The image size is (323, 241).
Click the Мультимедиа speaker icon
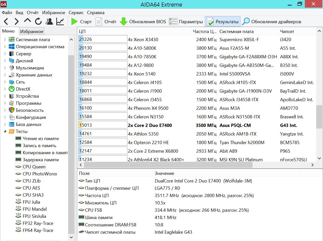click(x=12, y=68)
